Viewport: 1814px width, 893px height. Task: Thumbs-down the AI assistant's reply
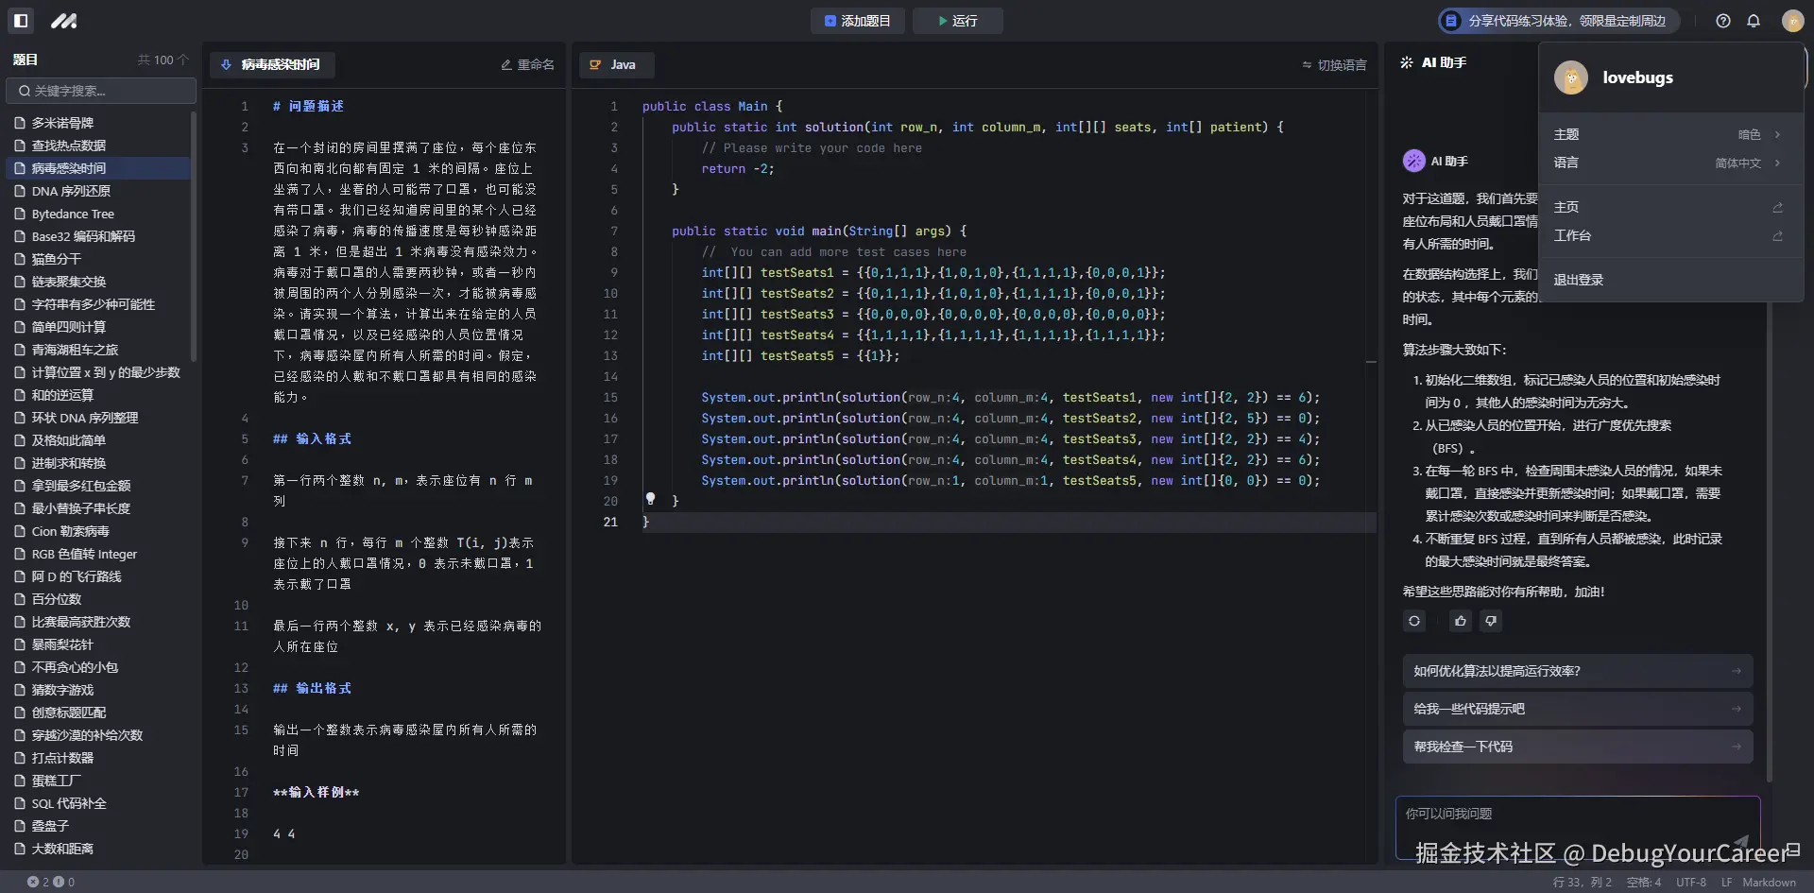pyautogui.click(x=1491, y=621)
